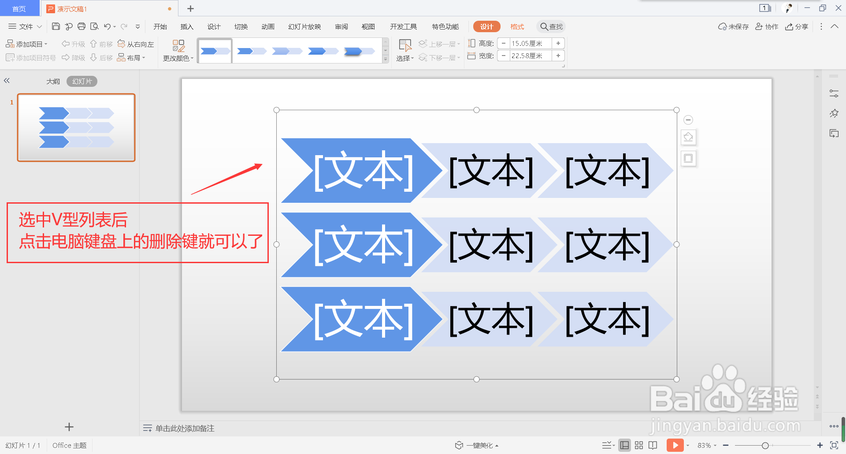
Task: Zoom out with the minus button
Action: pos(726,445)
